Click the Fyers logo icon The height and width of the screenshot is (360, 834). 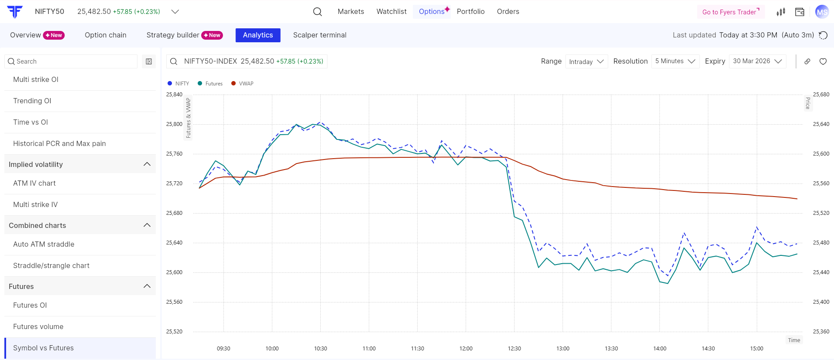tap(15, 12)
